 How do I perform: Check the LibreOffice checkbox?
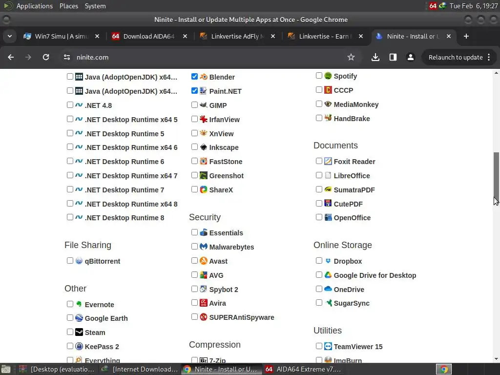tap(319, 175)
